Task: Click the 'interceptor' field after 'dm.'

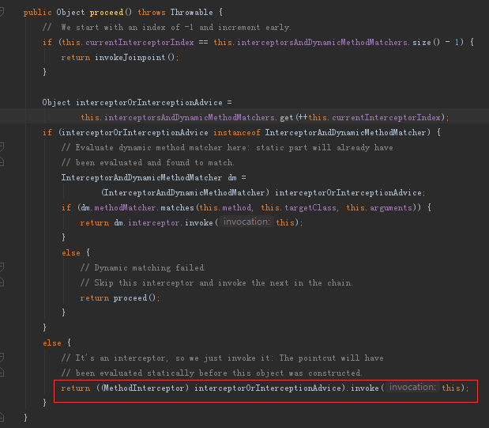Action: [154, 222]
